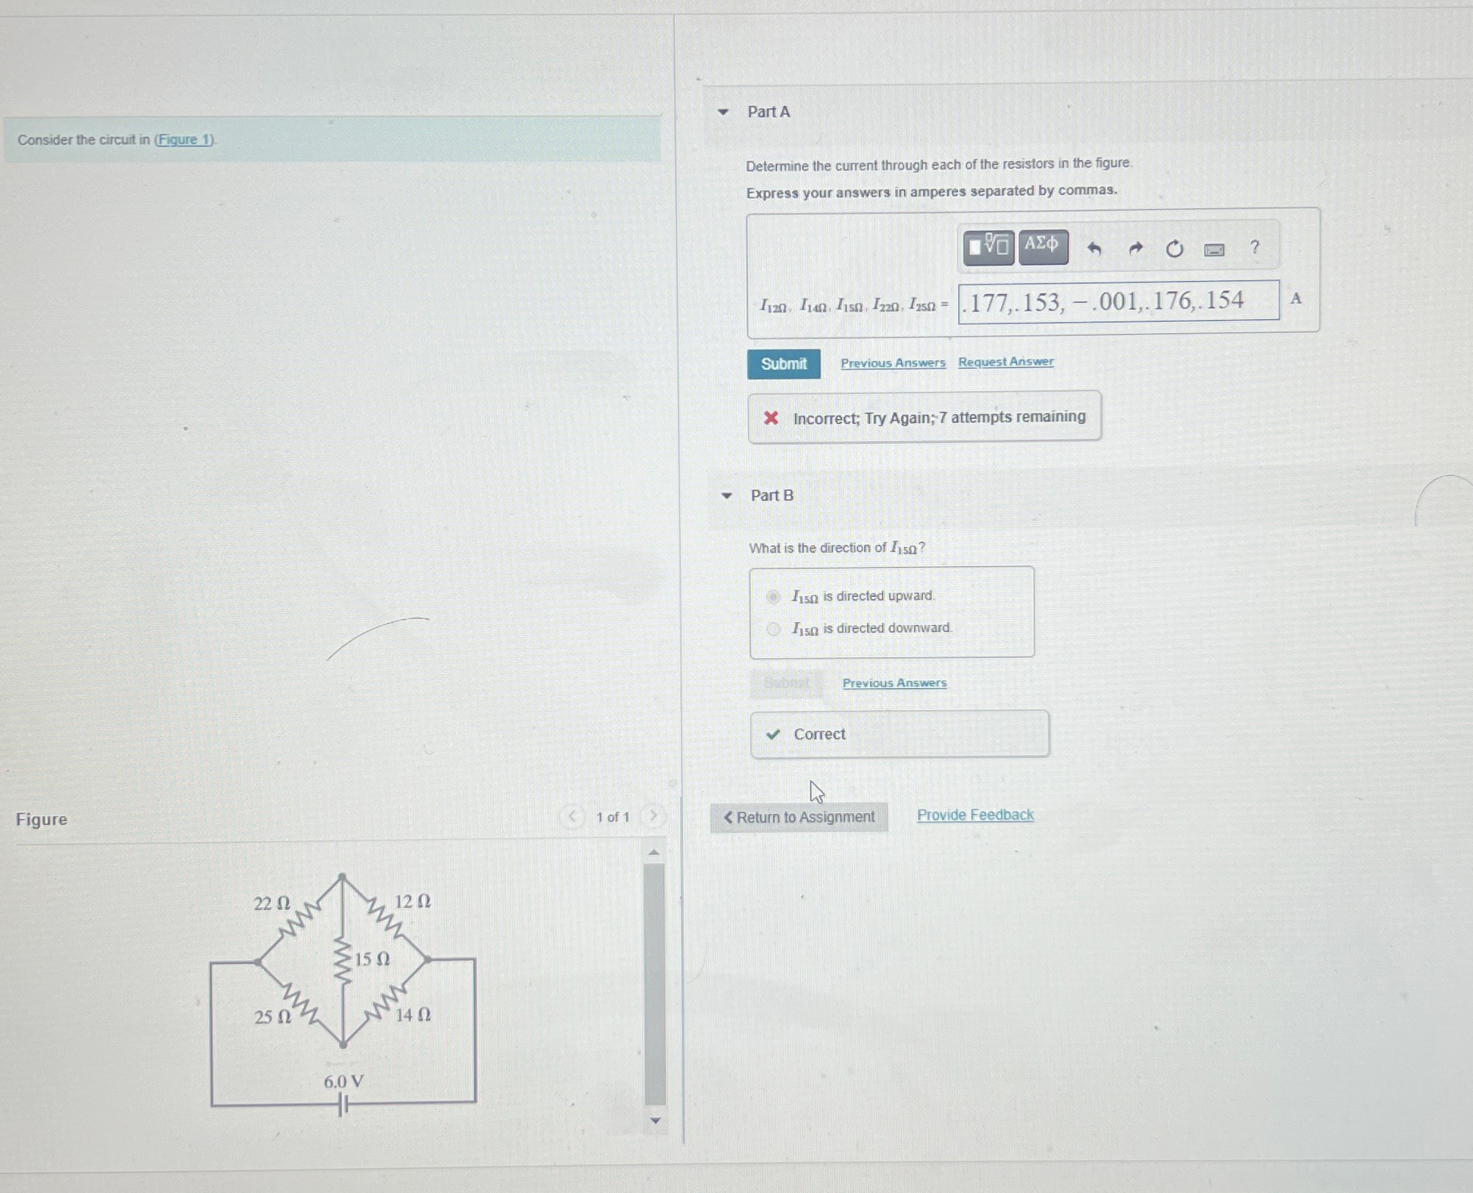Click Return to Assignment button
The image size is (1473, 1193).
[x=799, y=817]
